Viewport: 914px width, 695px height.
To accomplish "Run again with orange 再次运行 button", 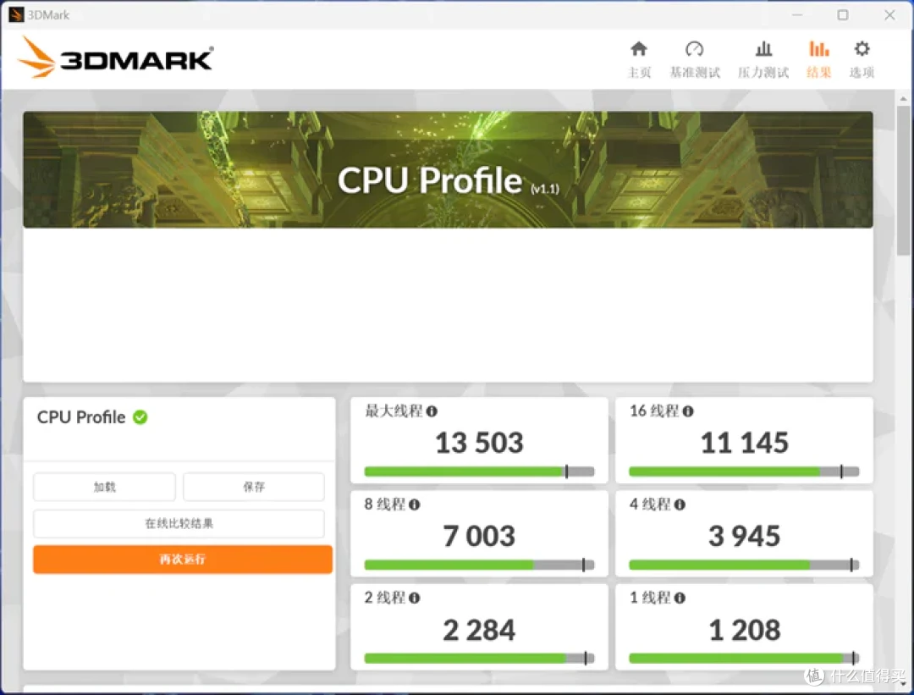I will coord(183,560).
